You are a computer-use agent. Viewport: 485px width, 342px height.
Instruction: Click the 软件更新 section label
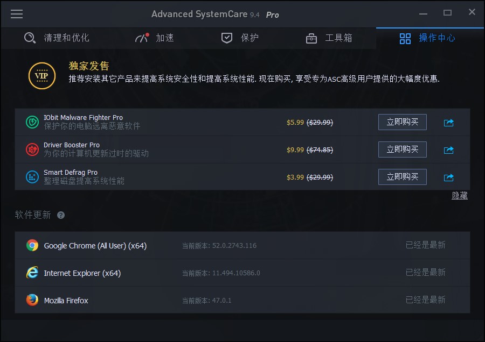pyautogui.click(x=33, y=215)
